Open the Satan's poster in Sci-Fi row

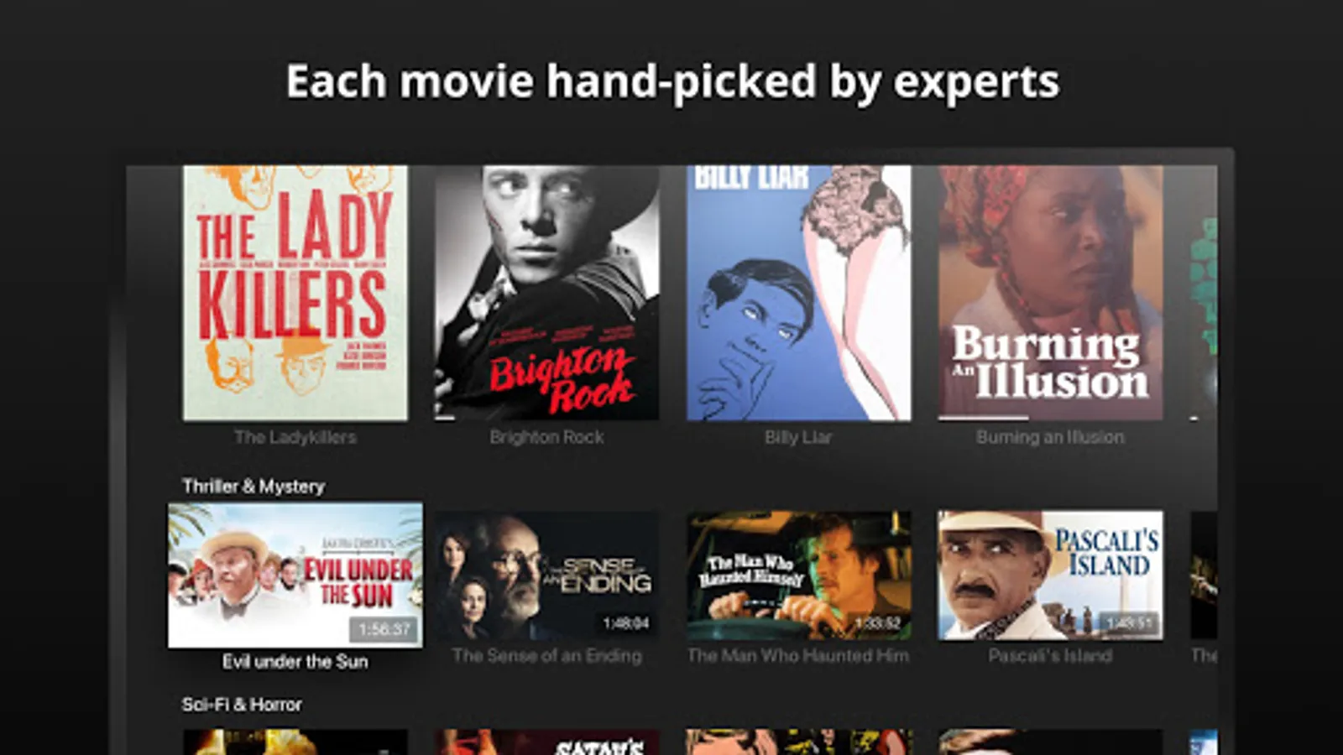[547, 742]
